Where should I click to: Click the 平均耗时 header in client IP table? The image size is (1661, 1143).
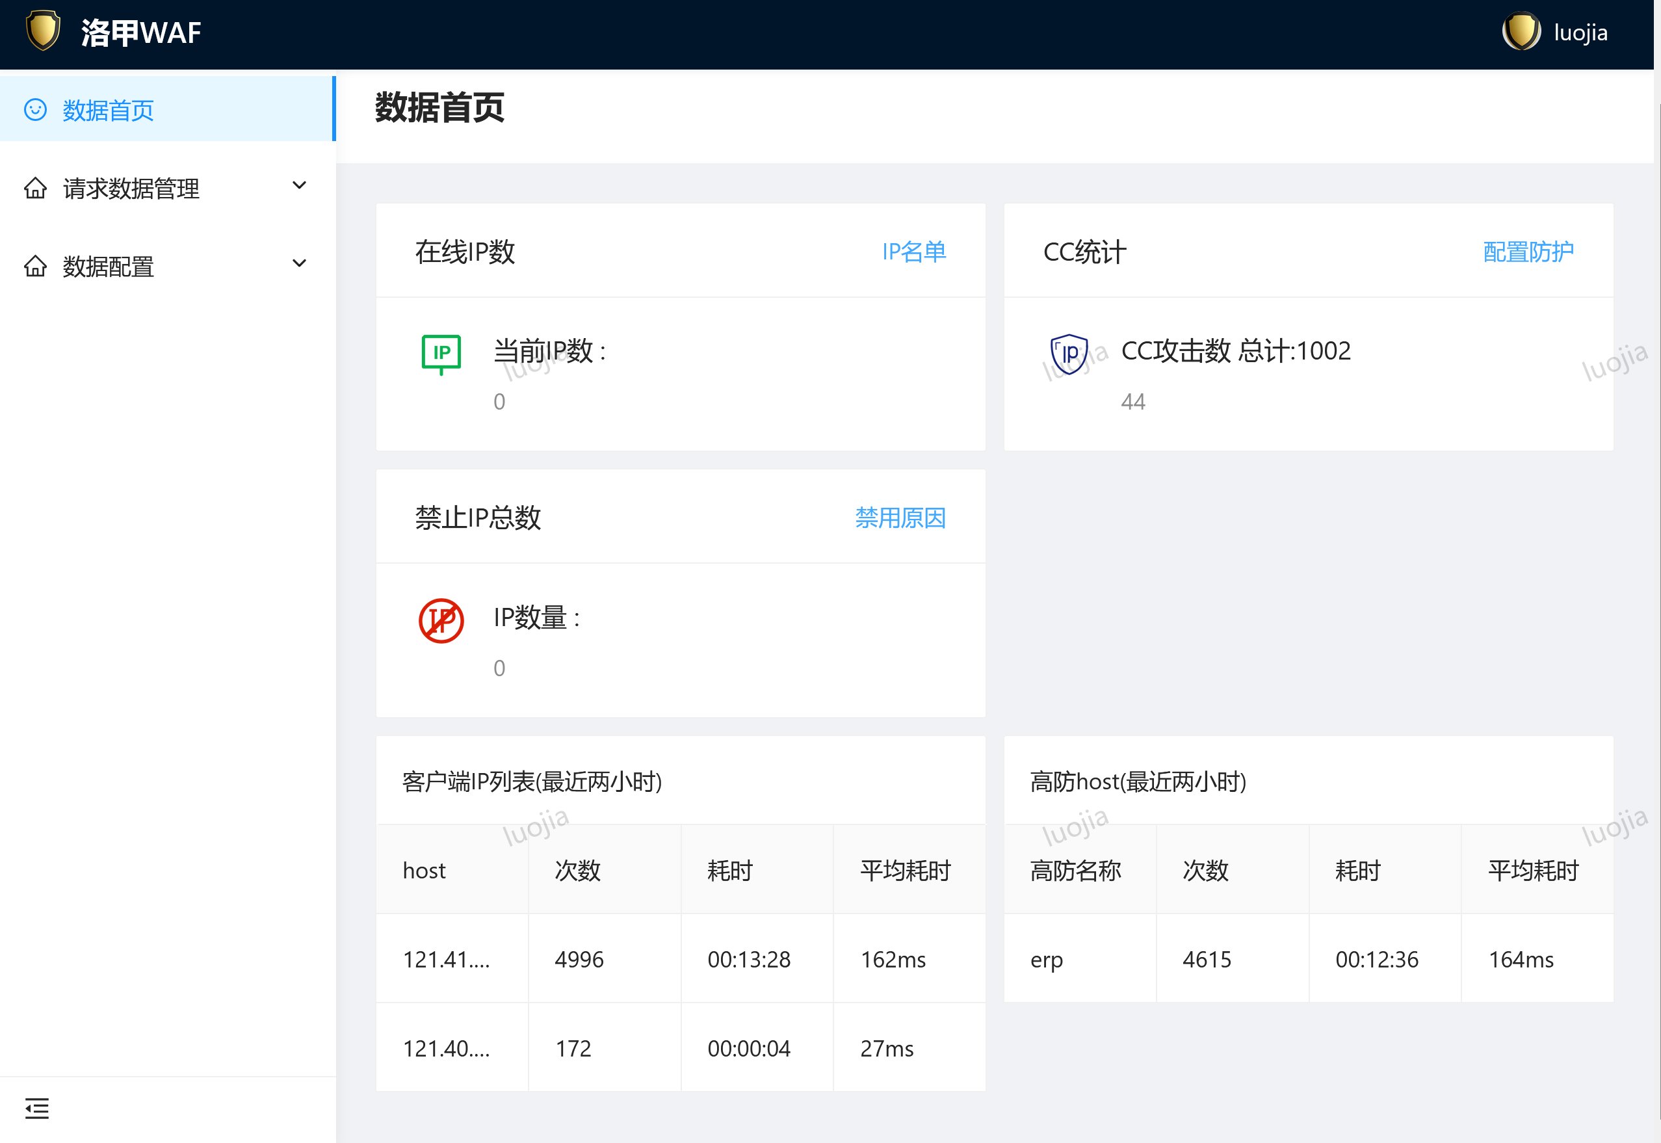tap(905, 870)
